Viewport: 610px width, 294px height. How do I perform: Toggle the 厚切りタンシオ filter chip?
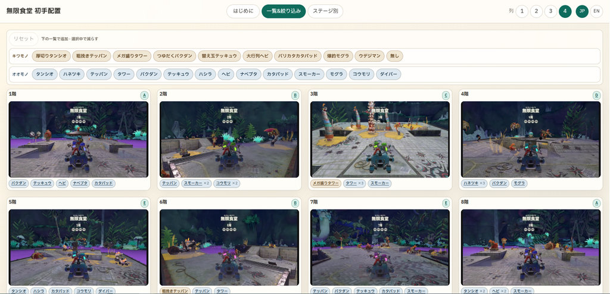point(51,56)
